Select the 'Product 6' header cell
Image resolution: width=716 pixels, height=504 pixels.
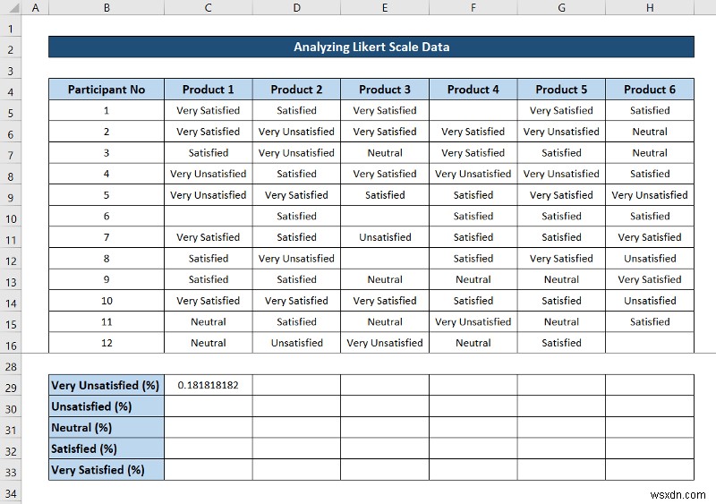tap(650, 90)
